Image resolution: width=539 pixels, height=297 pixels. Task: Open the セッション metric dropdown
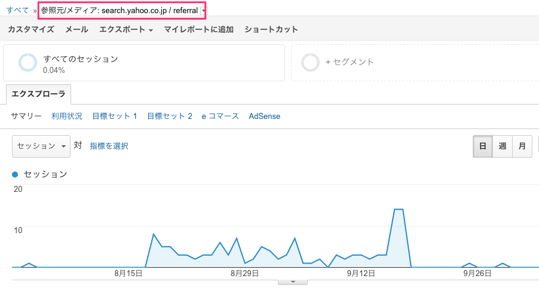pos(41,146)
